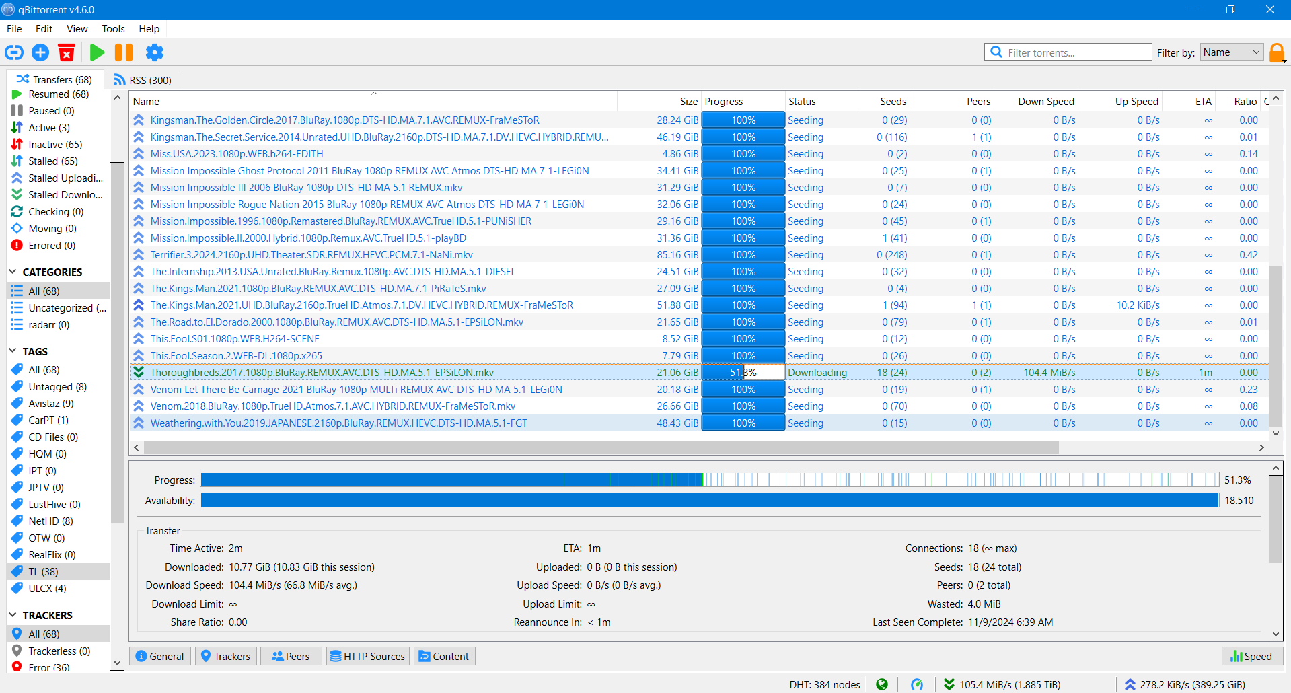Image resolution: width=1291 pixels, height=693 pixels.
Task: Click the red Remove torrent icon
Action: tap(67, 52)
